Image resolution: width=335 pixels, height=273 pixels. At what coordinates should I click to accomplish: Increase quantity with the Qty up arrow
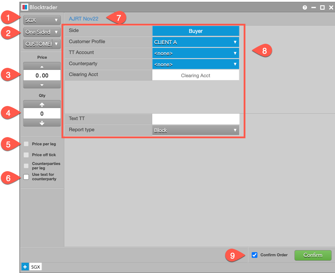[42, 105]
